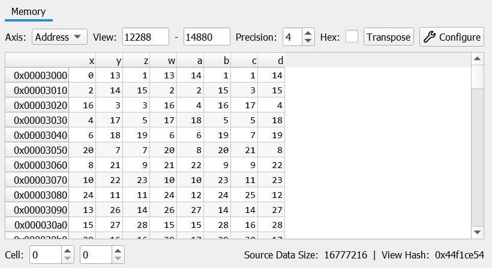Increment the second Cell spinbox value
Screen dimensions: 492x268
(x=118, y=251)
